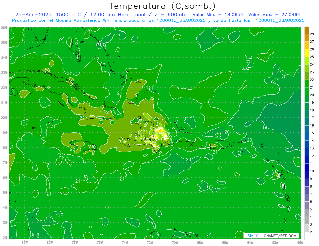Click the 19N latitude axis label
319x246 pixels.
4,133
